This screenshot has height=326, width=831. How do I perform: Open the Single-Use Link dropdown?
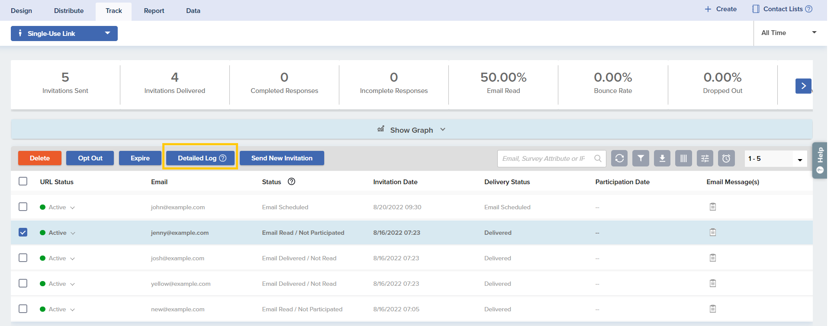[x=64, y=33]
